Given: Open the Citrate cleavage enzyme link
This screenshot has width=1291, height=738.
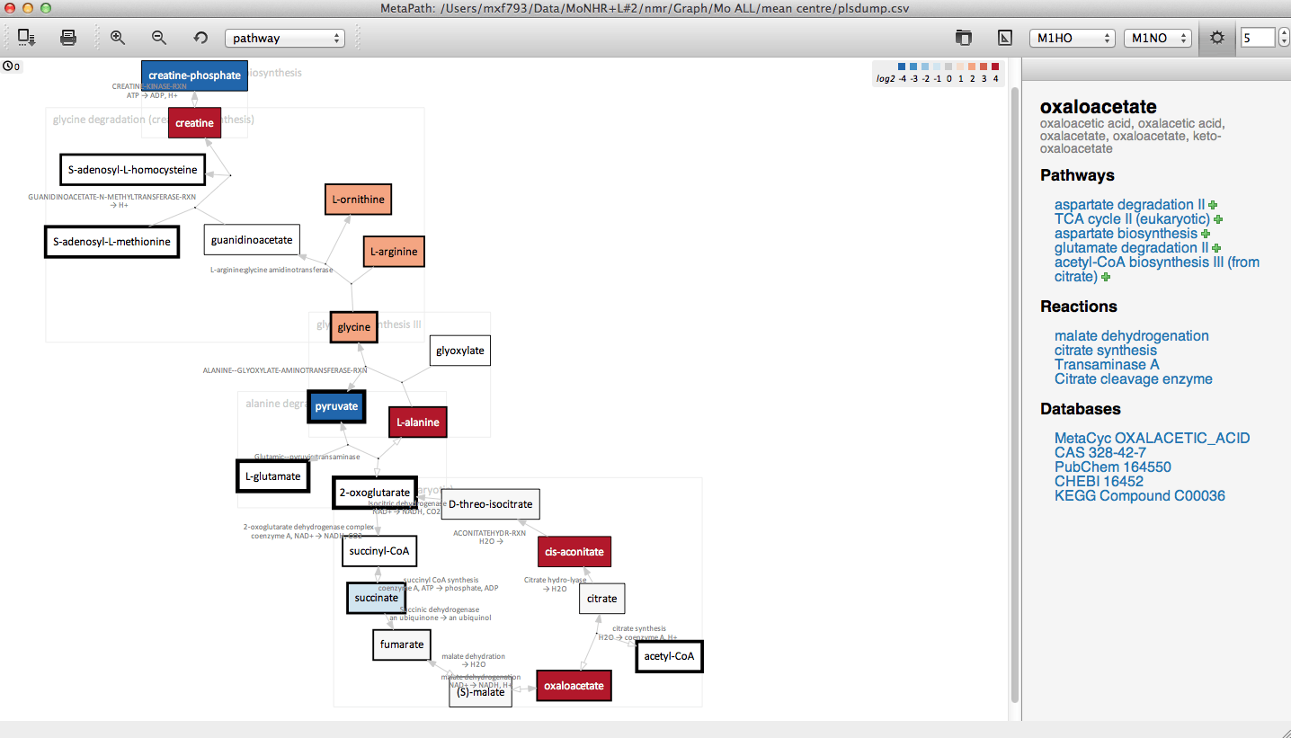Looking at the screenshot, I should (x=1134, y=379).
